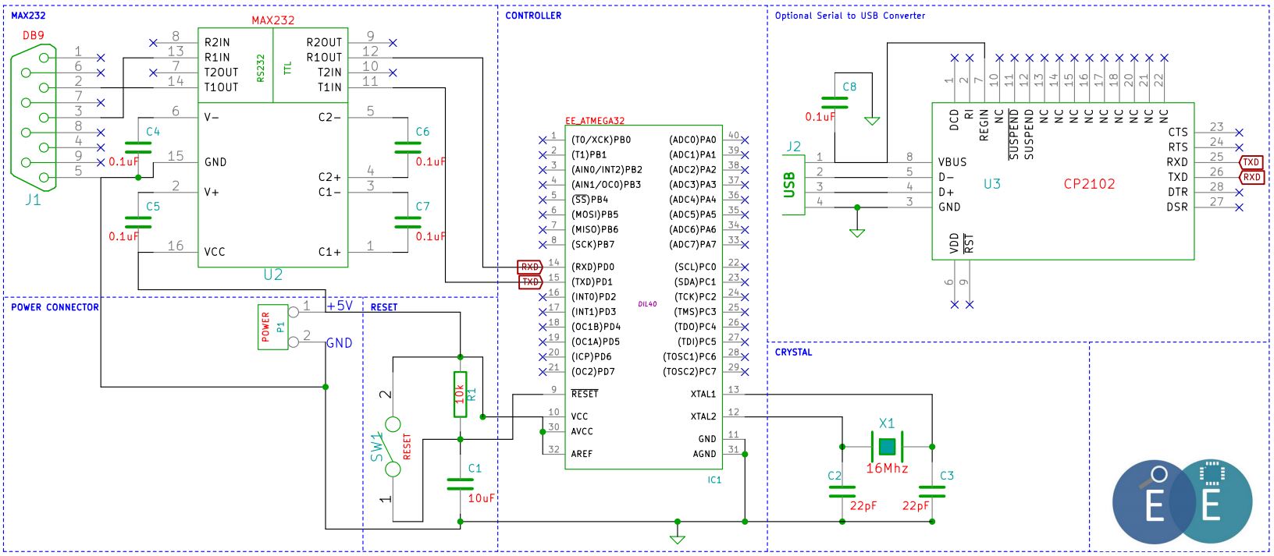Click the XTAL2 pin label
This screenshot has height=556, width=1274.
pyautogui.click(x=703, y=416)
